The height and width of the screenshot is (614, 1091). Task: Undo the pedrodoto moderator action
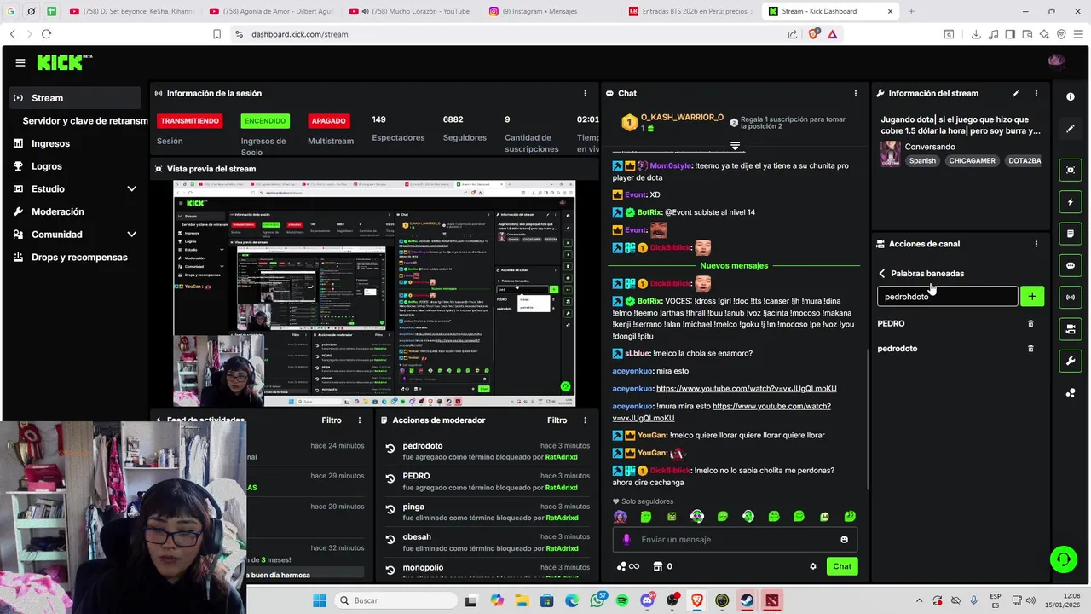pyautogui.click(x=390, y=449)
